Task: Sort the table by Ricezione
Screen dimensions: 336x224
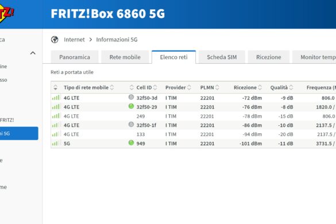Action: (248, 87)
